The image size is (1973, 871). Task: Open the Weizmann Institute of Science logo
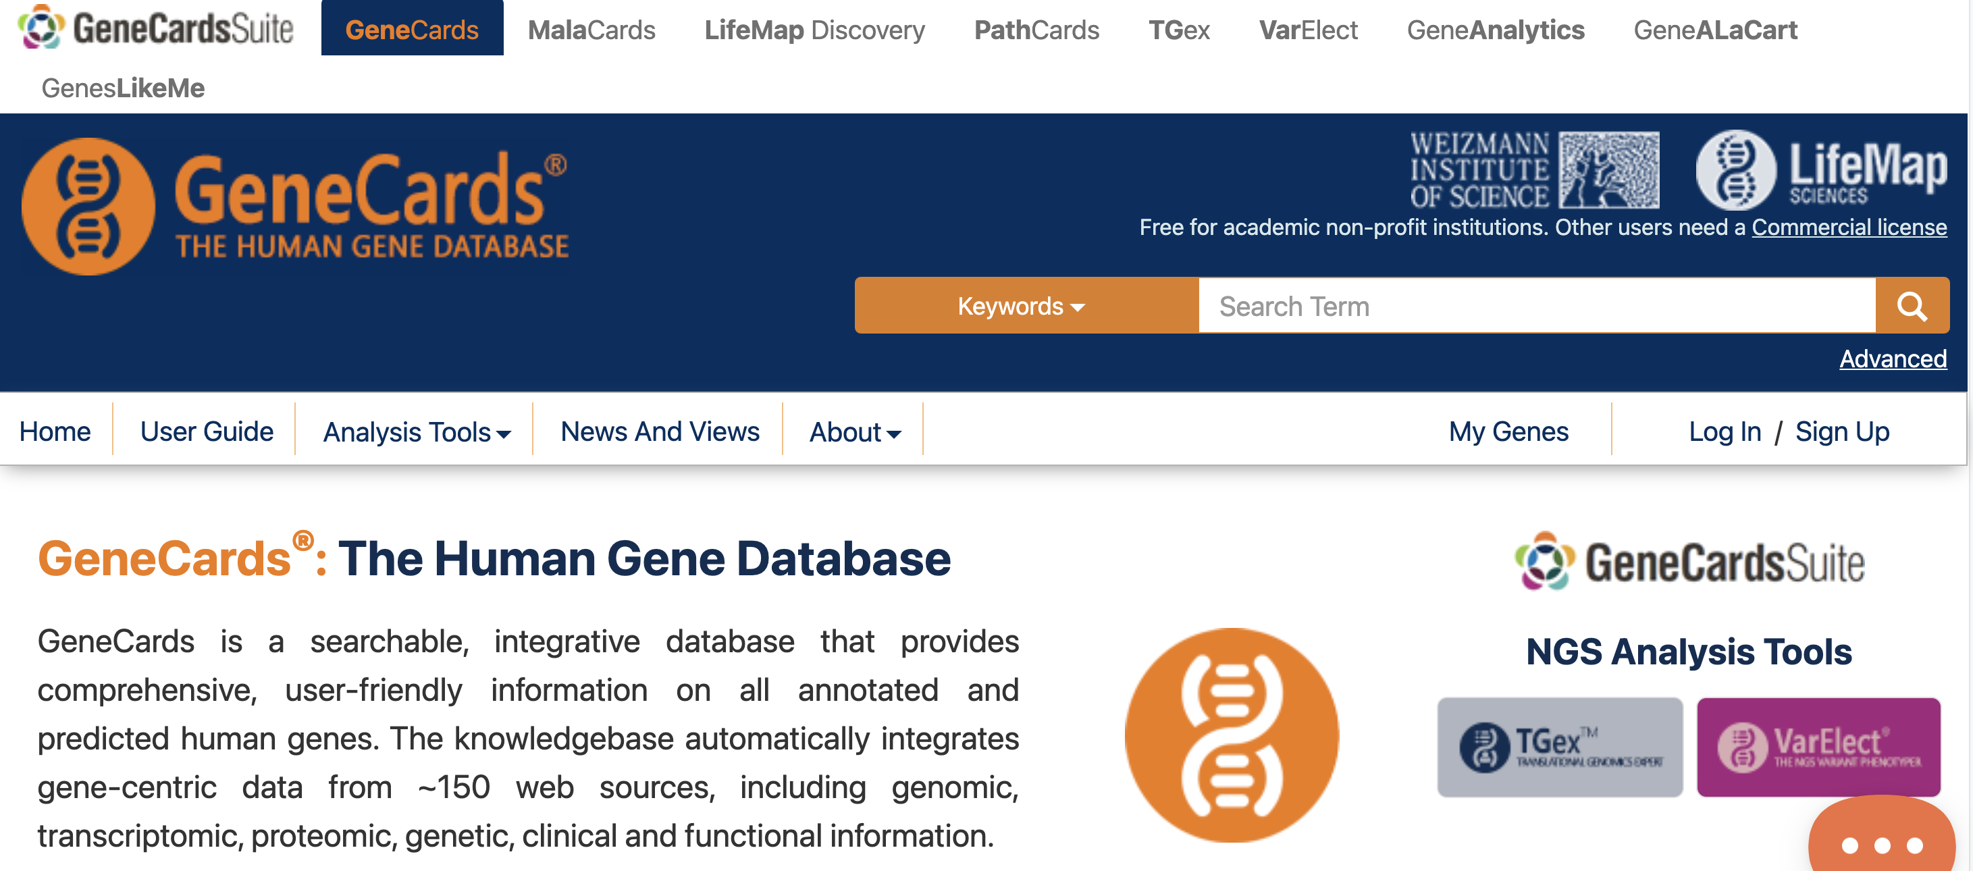[1534, 169]
